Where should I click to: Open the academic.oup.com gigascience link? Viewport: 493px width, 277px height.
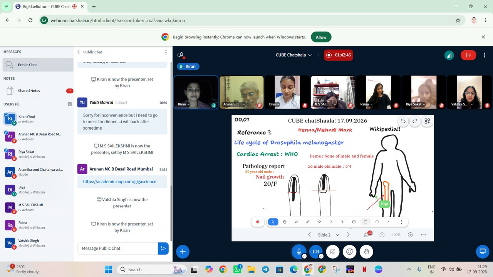(119, 182)
